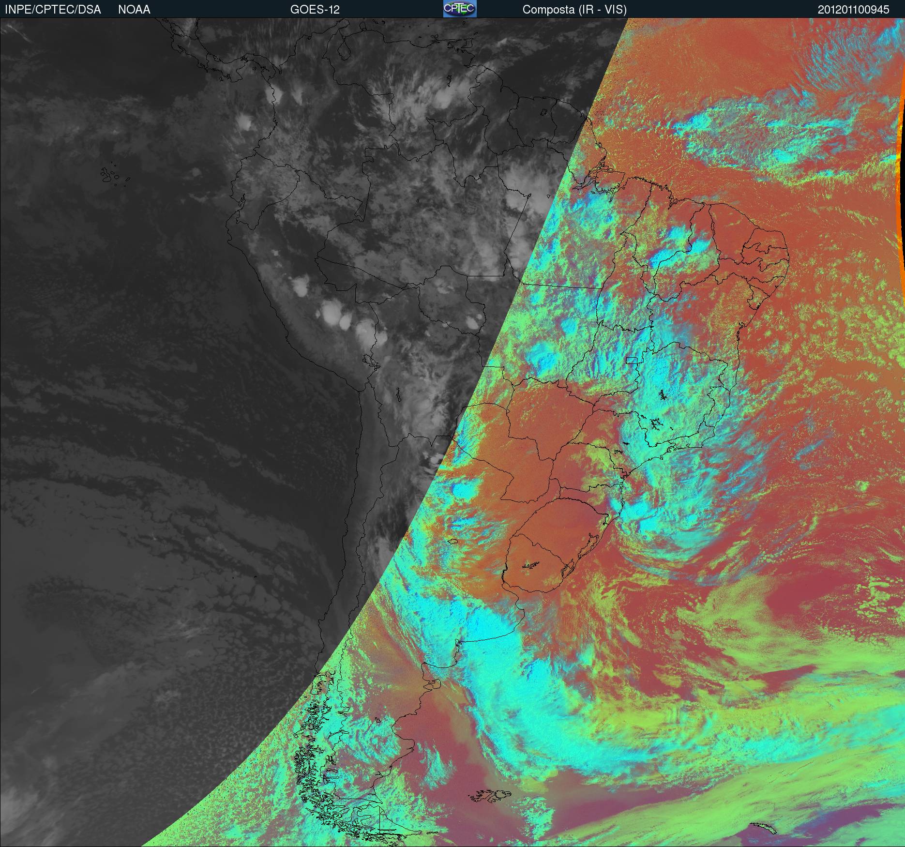Select the GOES-12 satellite title

tap(315, 10)
